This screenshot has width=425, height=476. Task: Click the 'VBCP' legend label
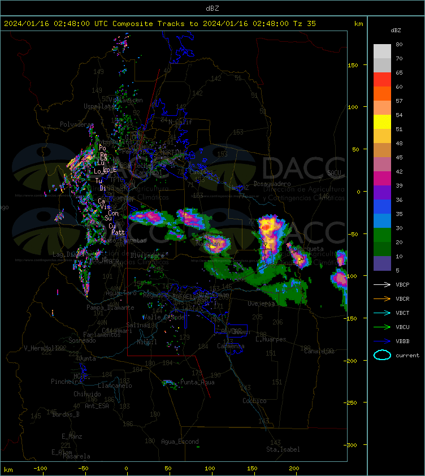(402, 285)
